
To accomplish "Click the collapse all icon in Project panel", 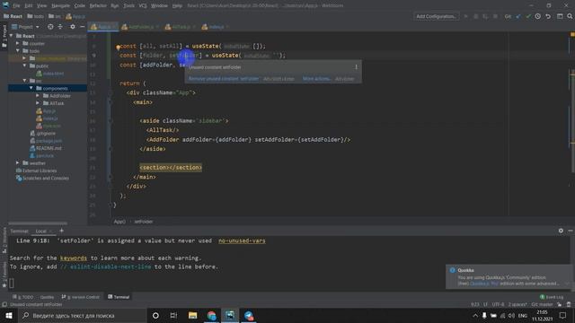I will click(x=60, y=27).
